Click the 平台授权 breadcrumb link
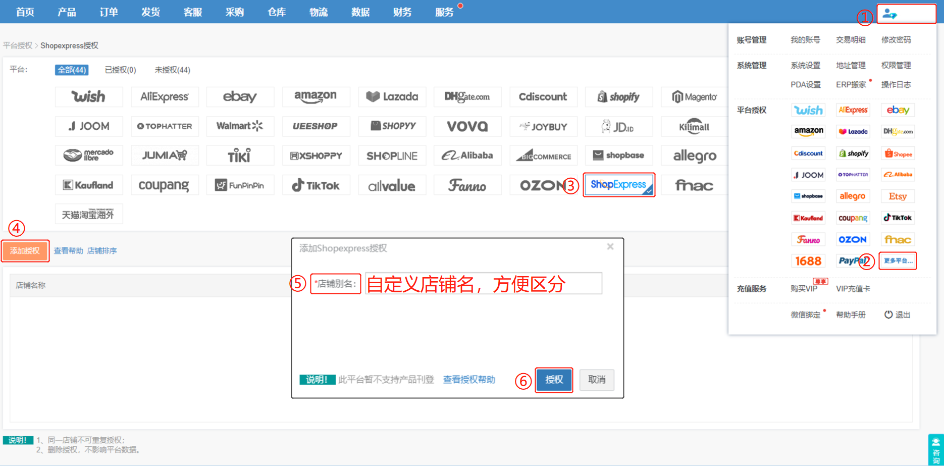 [x=18, y=45]
